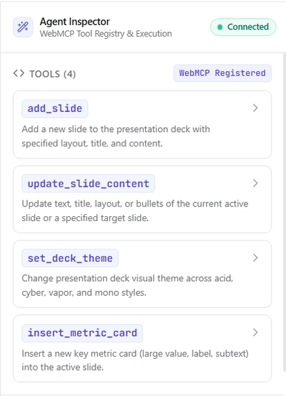Click the green Connected status badge
This screenshot has width=286, height=396.
point(243,27)
